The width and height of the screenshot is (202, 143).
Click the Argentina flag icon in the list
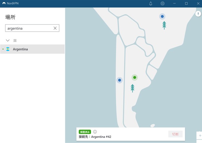tap(8, 49)
